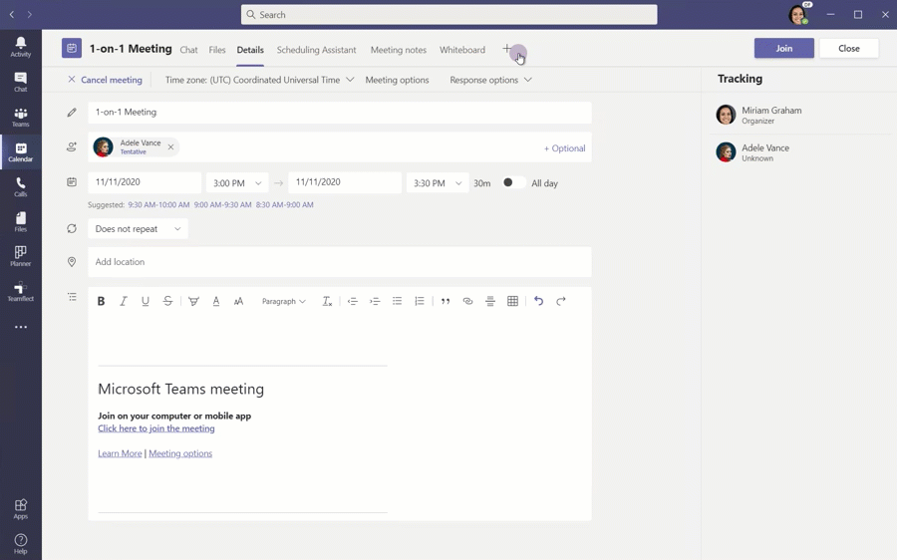
Task: Remove Adele Vance from attendees
Action: pyautogui.click(x=171, y=147)
